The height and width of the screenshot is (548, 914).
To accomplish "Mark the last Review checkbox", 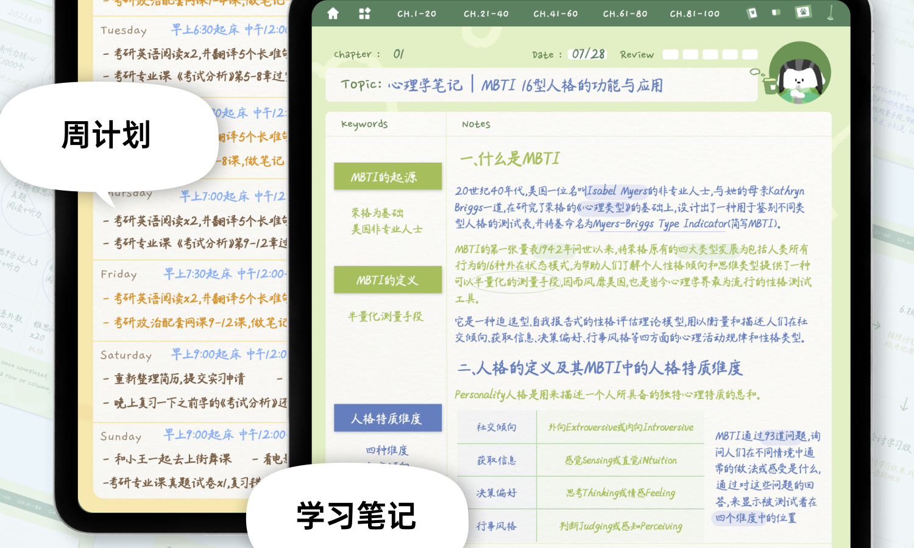I will click(749, 54).
